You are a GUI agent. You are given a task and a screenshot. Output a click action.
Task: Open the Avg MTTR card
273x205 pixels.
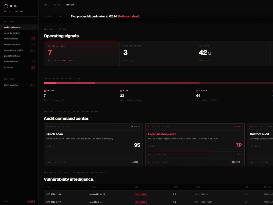(233, 53)
